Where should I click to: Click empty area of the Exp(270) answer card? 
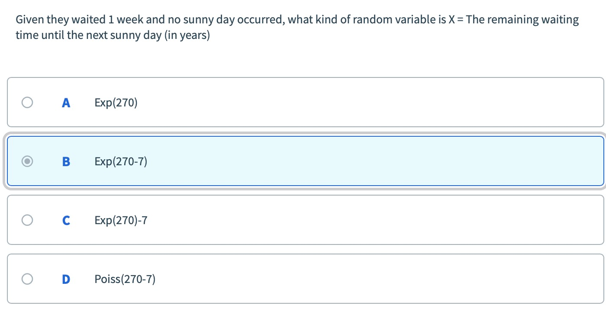[x=368, y=103]
